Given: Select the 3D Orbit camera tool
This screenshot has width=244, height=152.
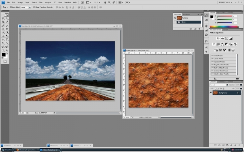Looking at the screenshot, I should click(7, 47).
